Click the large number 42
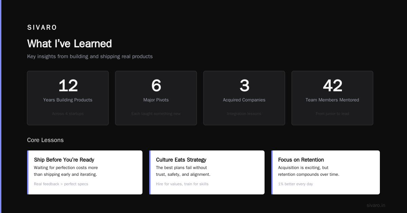Screen dimensions: 407x213 pos(332,86)
